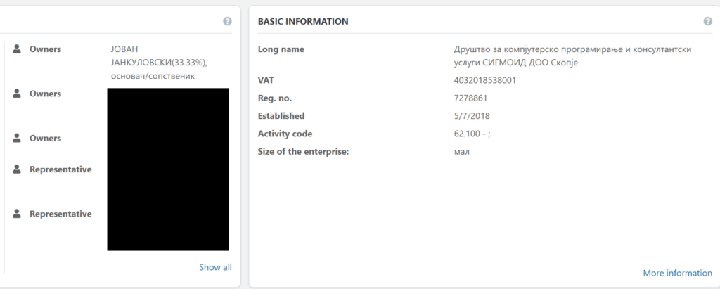Select the last Representative label
Image resolution: width=720 pixels, height=289 pixels.
(x=60, y=214)
